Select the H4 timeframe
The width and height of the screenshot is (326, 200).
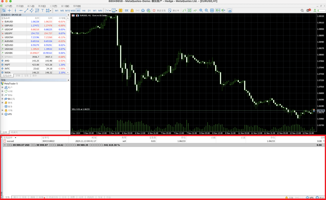point(84,11)
